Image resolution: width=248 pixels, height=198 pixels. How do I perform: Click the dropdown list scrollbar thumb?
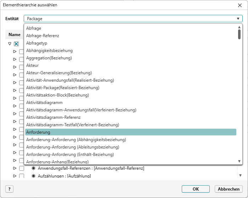click(239, 34)
